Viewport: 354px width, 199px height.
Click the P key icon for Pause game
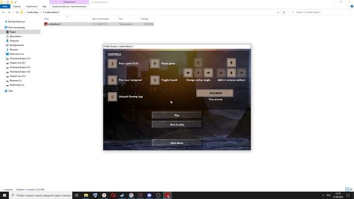click(155, 64)
